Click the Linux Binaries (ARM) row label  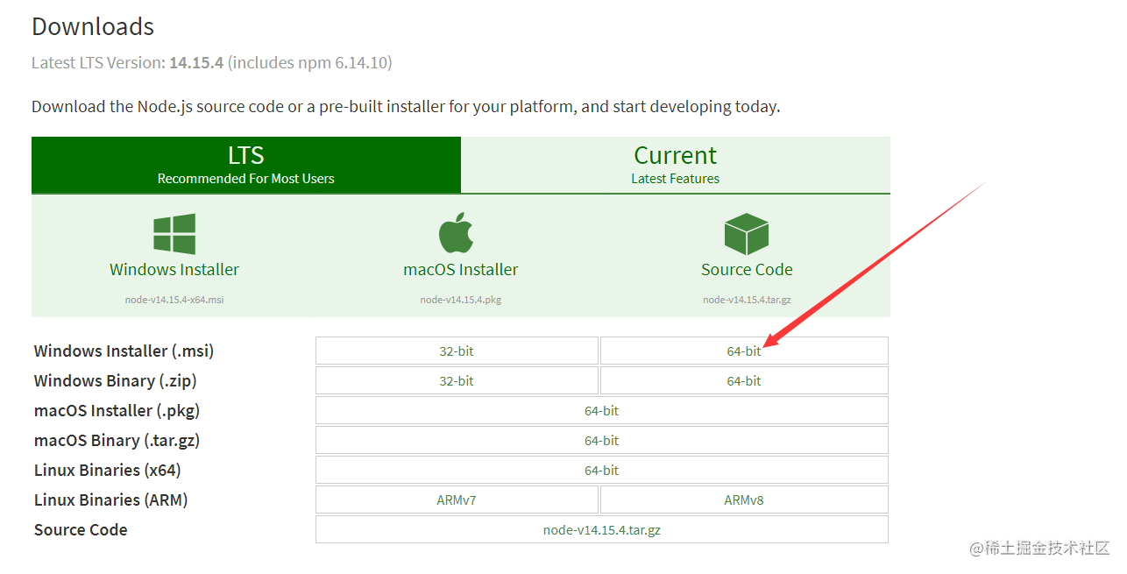point(110,500)
